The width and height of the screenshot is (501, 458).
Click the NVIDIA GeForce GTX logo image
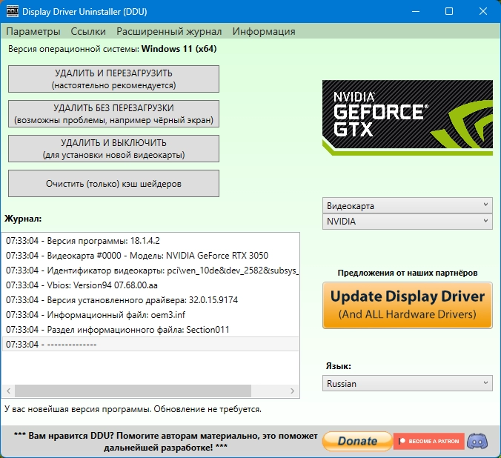(x=408, y=118)
